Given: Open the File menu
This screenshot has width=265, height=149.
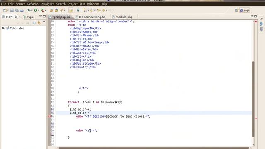Looking at the screenshot, I should [3, 4].
